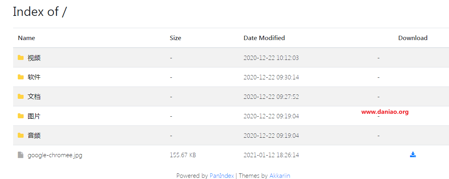This screenshot has height=179, width=449.
Task: Open the 视频 folder name
Action: [34, 58]
